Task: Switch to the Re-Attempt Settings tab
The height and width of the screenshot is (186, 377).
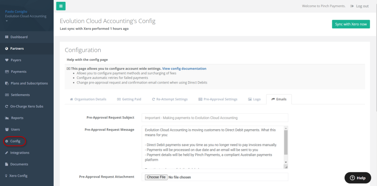Action: [170, 99]
